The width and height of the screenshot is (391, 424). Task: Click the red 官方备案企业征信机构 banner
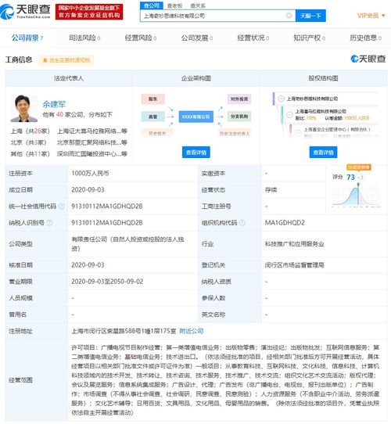(x=89, y=12)
